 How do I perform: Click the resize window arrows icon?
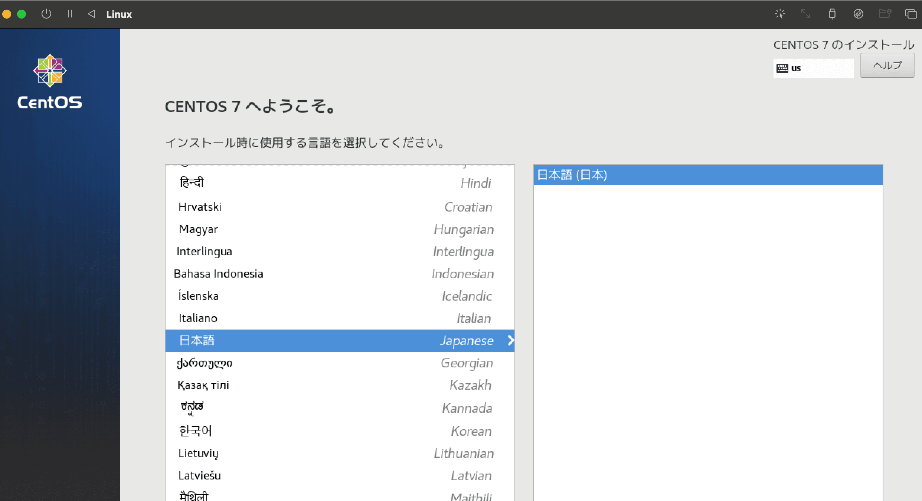[x=805, y=14]
